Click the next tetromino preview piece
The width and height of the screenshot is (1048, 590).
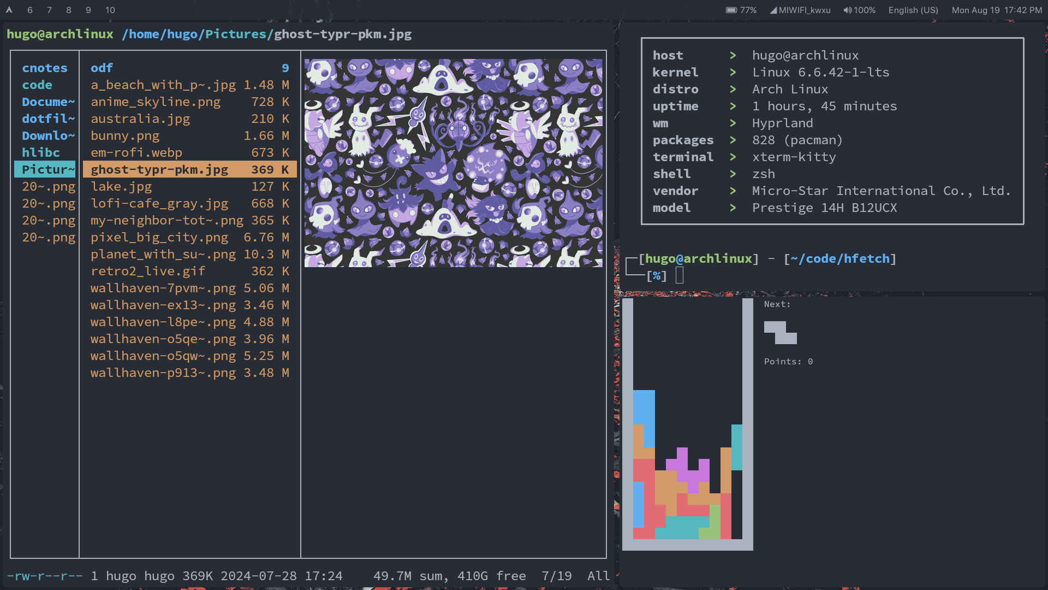(x=780, y=333)
